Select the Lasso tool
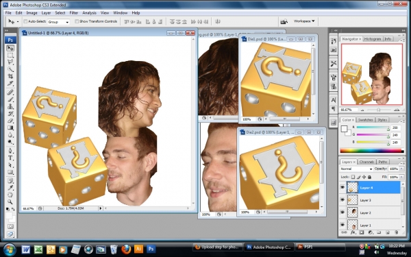Image resolution: width=411 pixels, height=257 pixels. click(10, 62)
